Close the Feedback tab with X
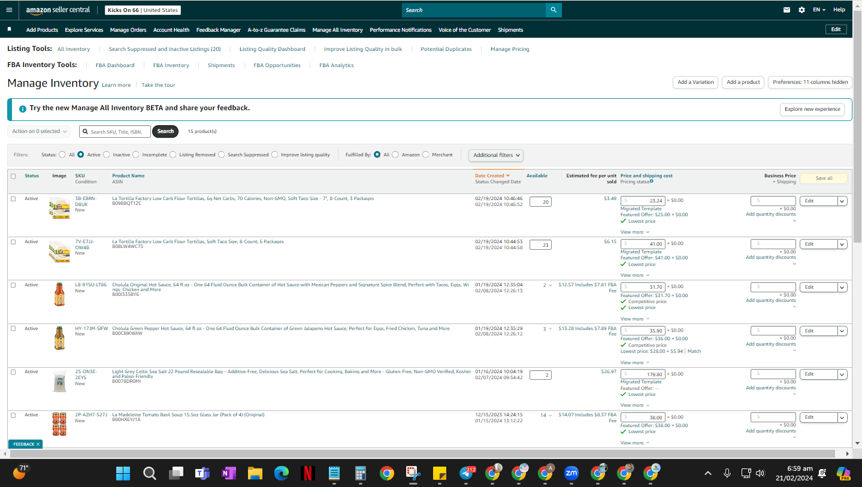 coord(38,444)
